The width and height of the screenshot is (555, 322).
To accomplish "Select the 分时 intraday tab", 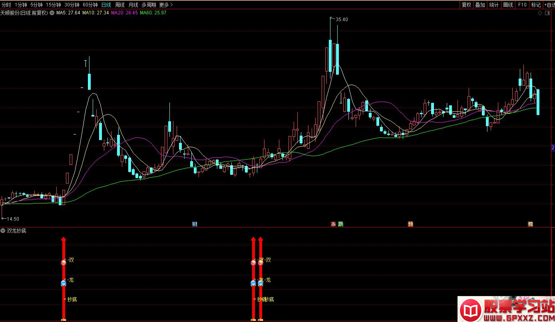I will coord(6,5).
